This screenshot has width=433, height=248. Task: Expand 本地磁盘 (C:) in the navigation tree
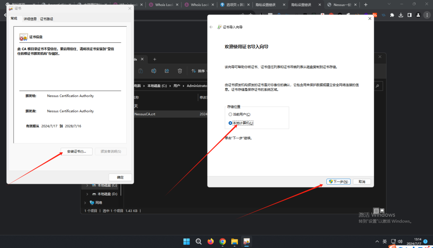tap(87, 185)
